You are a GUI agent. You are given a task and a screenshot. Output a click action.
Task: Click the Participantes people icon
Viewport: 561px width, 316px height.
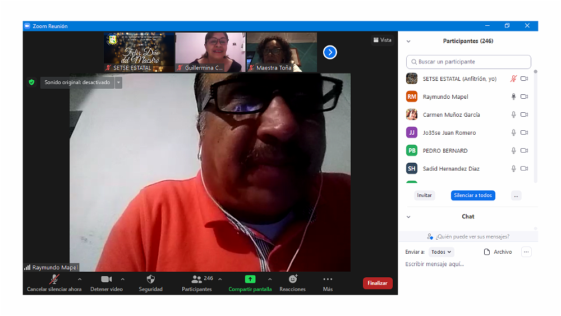pyautogui.click(x=196, y=279)
